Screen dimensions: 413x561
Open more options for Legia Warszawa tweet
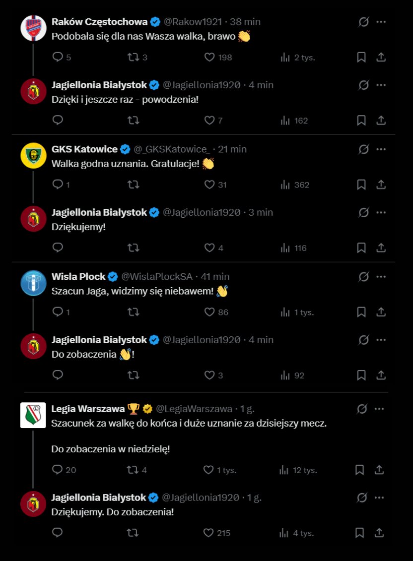[379, 409]
